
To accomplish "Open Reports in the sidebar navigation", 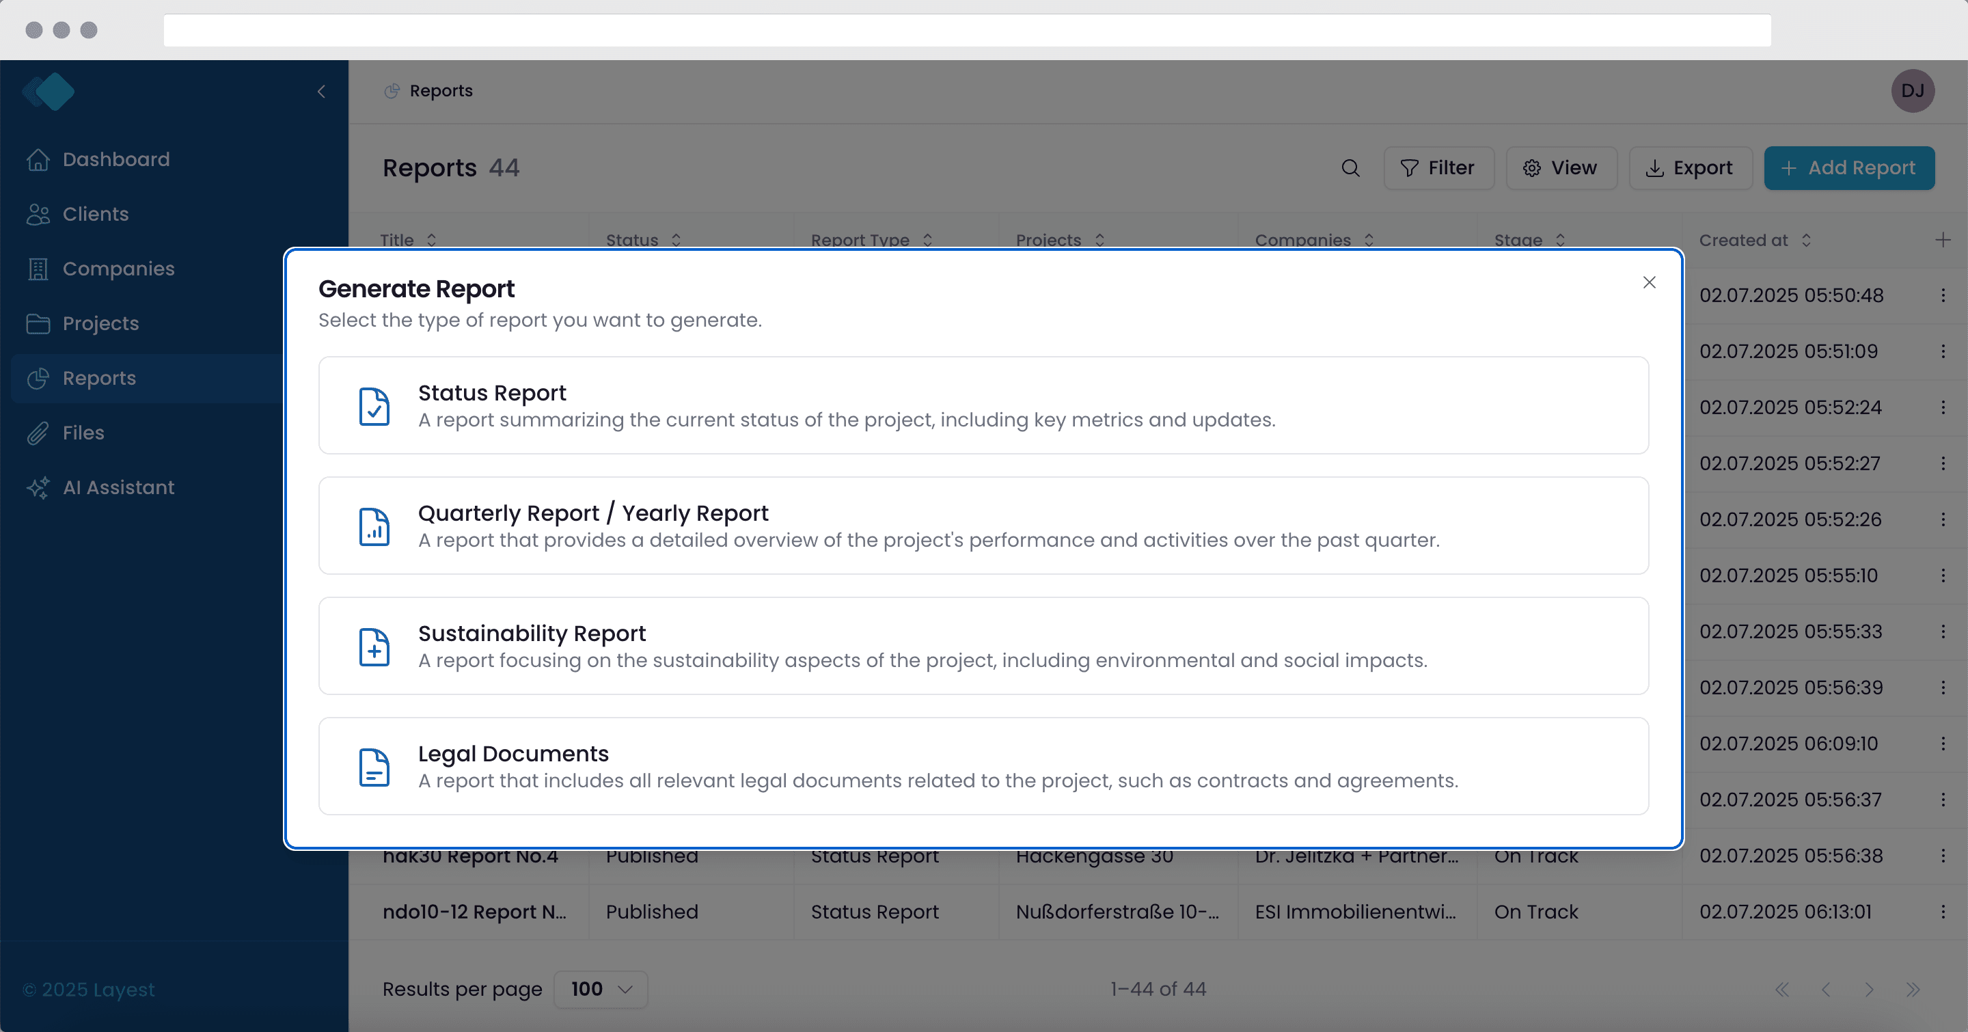I will [x=98, y=378].
